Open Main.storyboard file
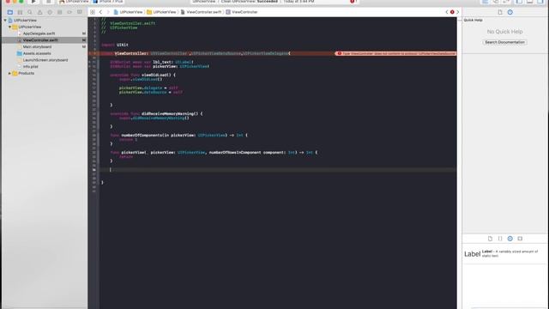Image resolution: width=549 pixels, height=309 pixels. (37, 46)
